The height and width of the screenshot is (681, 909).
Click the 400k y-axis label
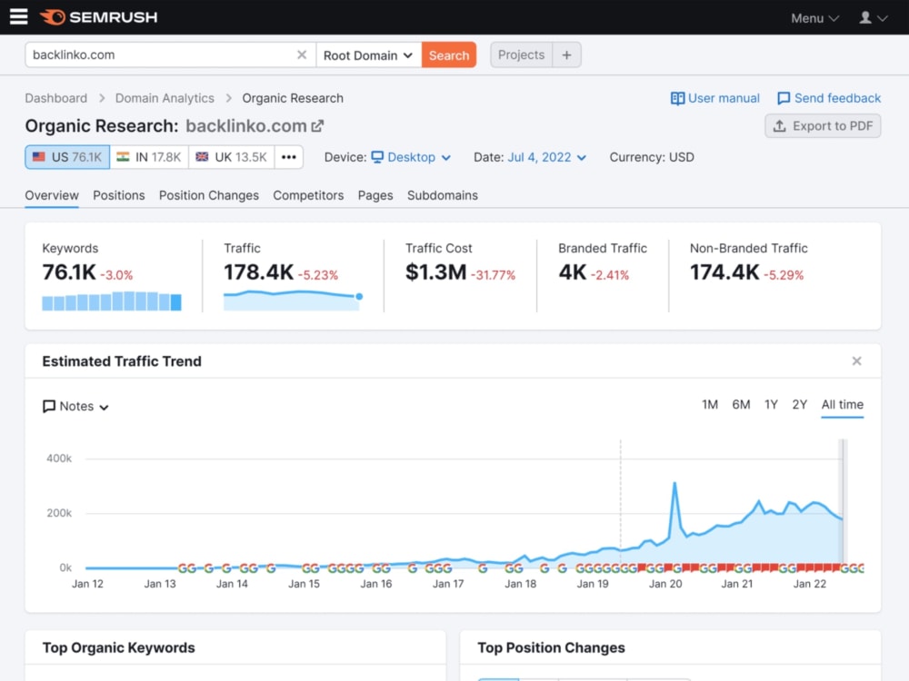(59, 458)
